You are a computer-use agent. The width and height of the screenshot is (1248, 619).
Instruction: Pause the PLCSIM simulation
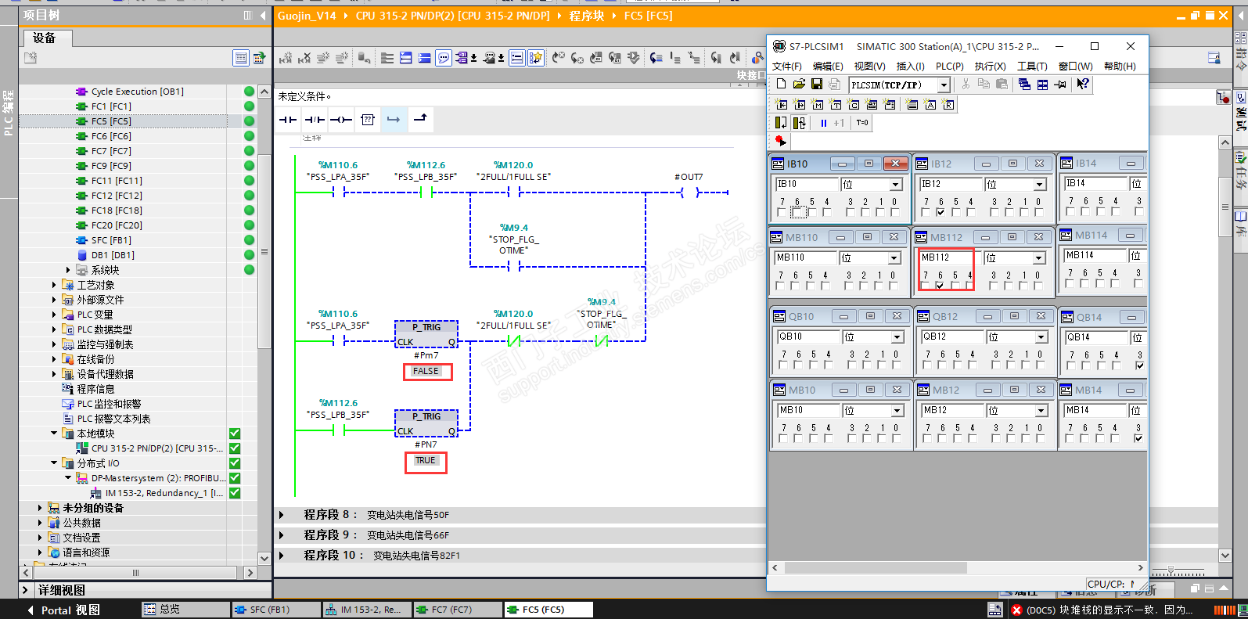tap(823, 123)
